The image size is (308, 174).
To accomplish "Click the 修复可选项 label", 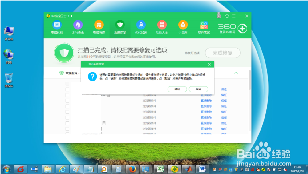I will click(192, 53).
